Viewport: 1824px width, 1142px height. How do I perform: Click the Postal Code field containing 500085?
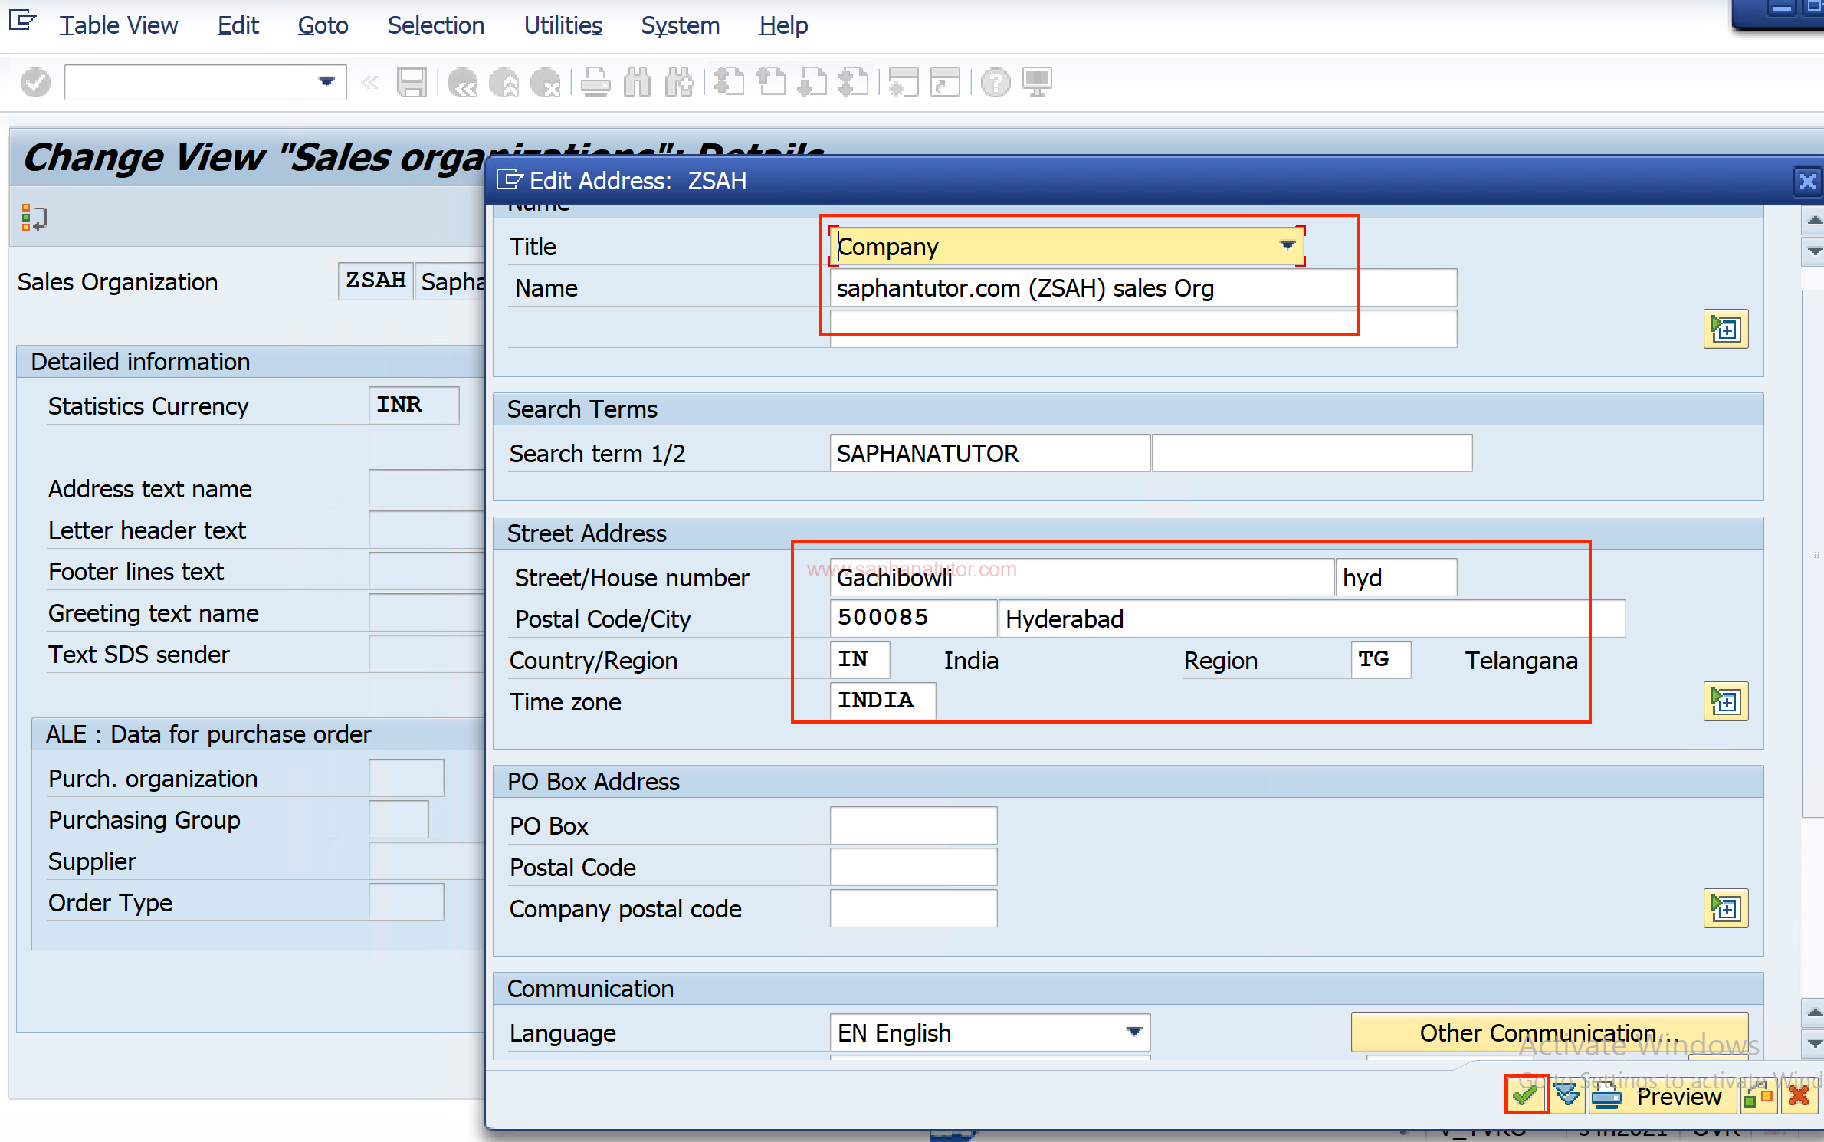pyautogui.click(x=913, y=619)
